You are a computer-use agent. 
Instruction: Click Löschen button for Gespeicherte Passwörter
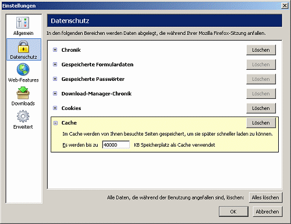pos(261,79)
